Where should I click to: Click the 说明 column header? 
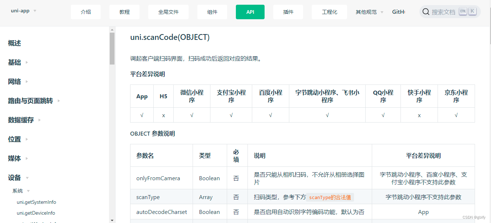(310, 156)
